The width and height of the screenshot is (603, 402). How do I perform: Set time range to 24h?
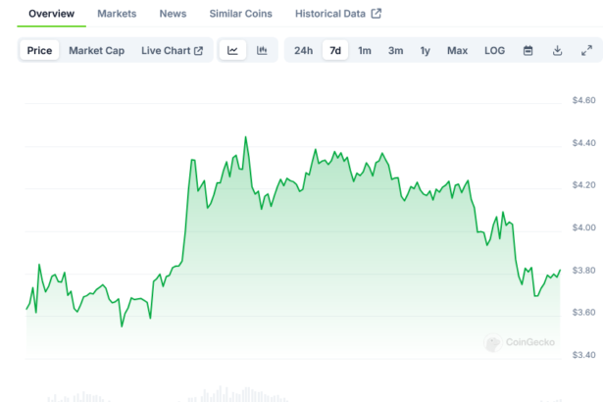point(304,50)
